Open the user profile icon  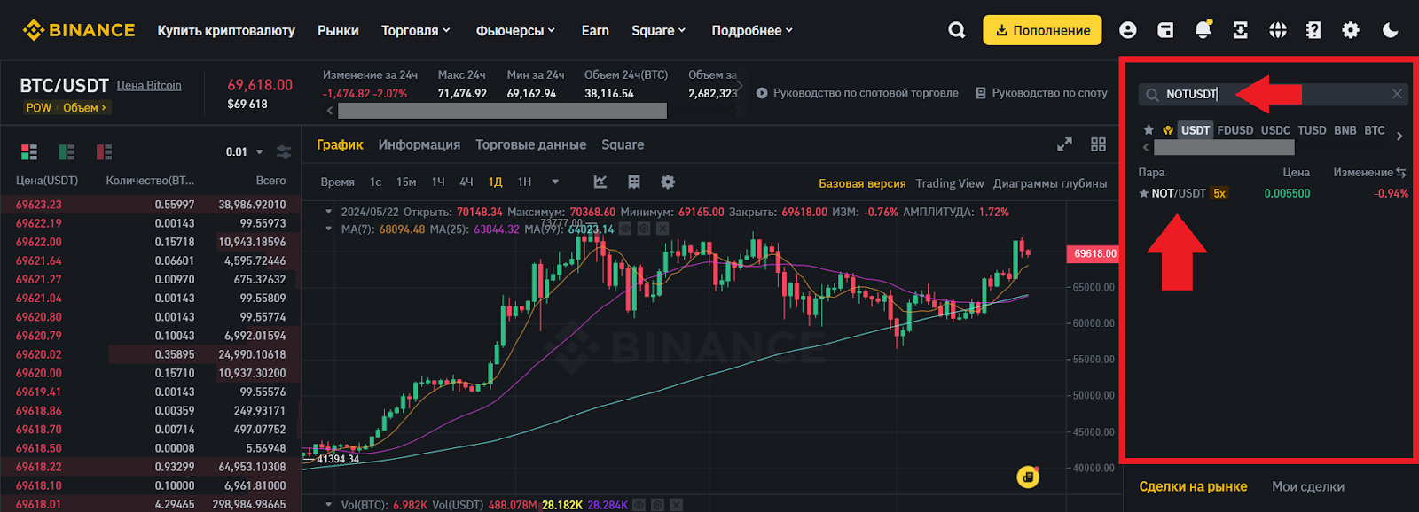(x=1128, y=30)
